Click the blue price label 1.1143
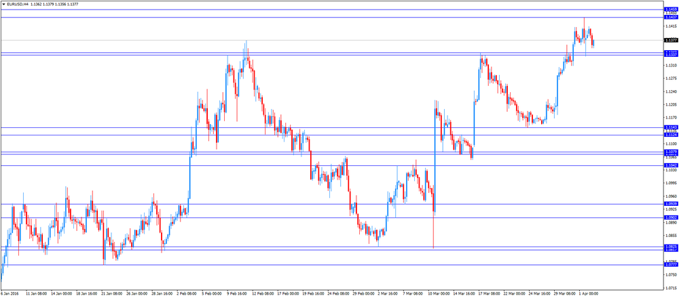679x298 pixels. point(672,127)
